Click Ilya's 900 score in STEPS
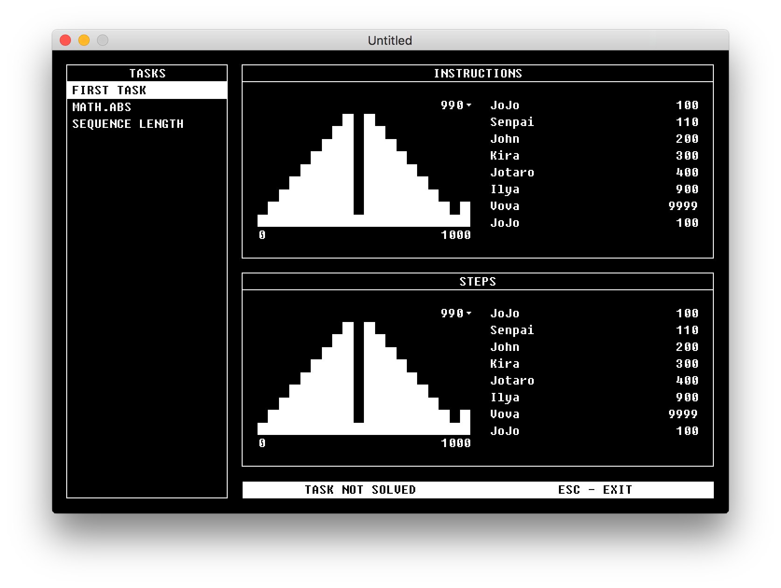Screen dimensions: 781x588 (x=687, y=397)
